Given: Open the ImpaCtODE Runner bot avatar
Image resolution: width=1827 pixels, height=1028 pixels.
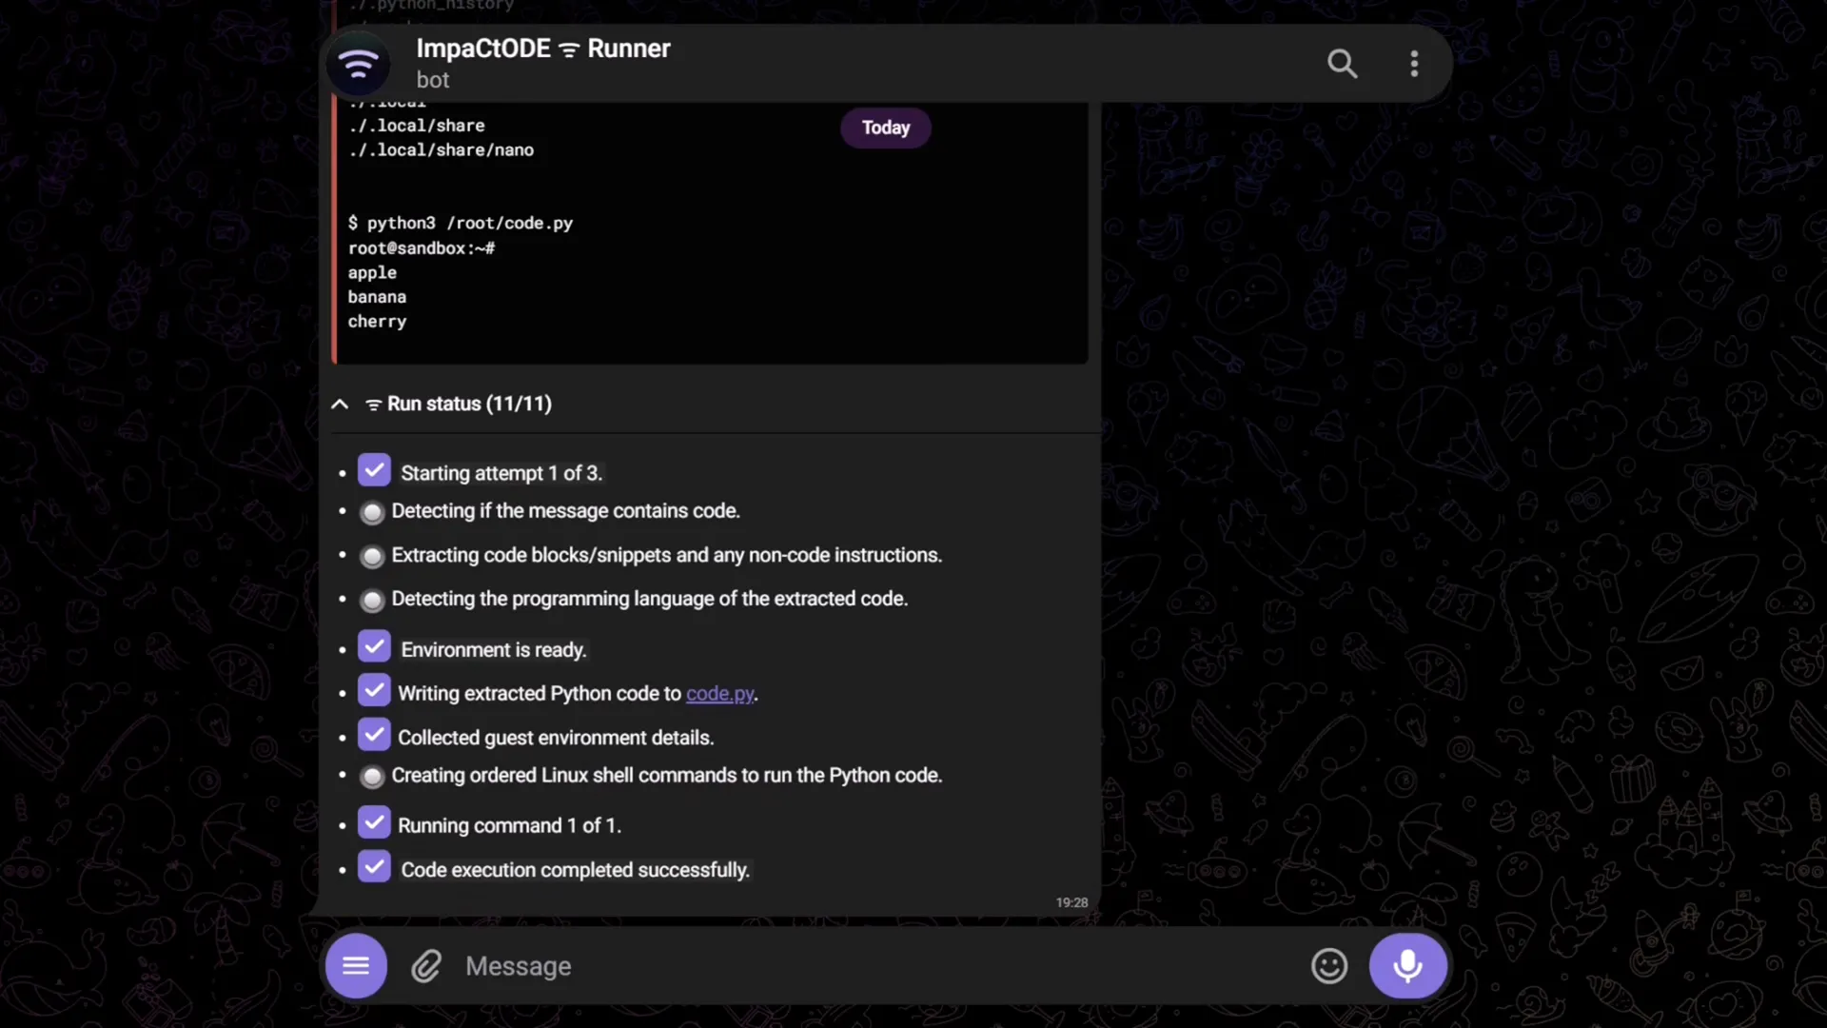Looking at the screenshot, I should [x=359, y=64].
